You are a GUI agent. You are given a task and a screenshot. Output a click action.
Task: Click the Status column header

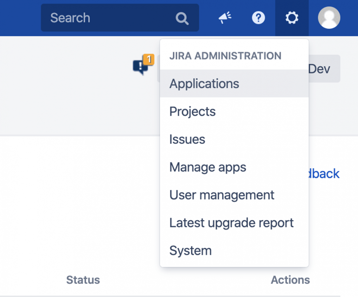click(x=83, y=280)
